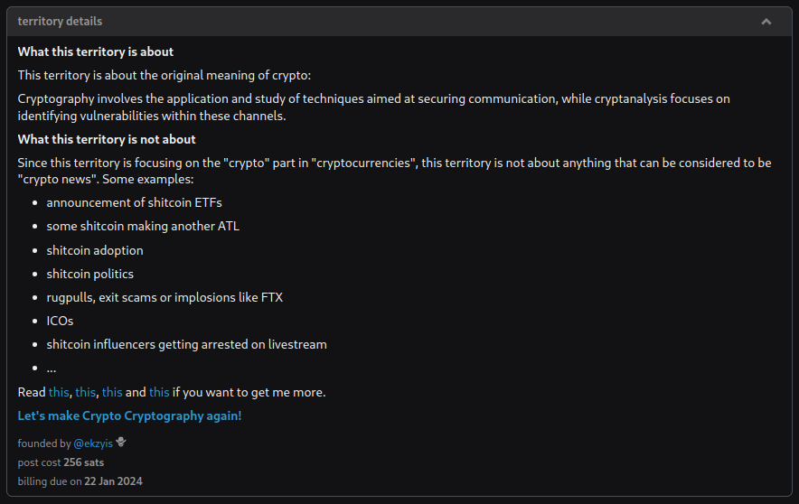Click the "some shitcoin making another ATL" bullet

(x=143, y=226)
